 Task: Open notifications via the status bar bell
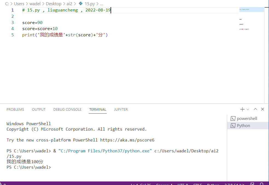[262, 184]
